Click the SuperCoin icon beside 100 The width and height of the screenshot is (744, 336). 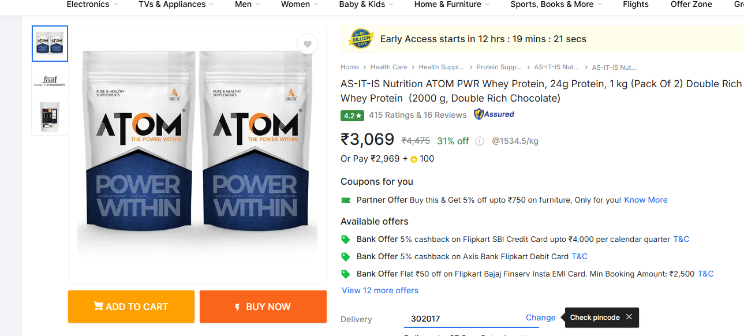click(x=414, y=159)
